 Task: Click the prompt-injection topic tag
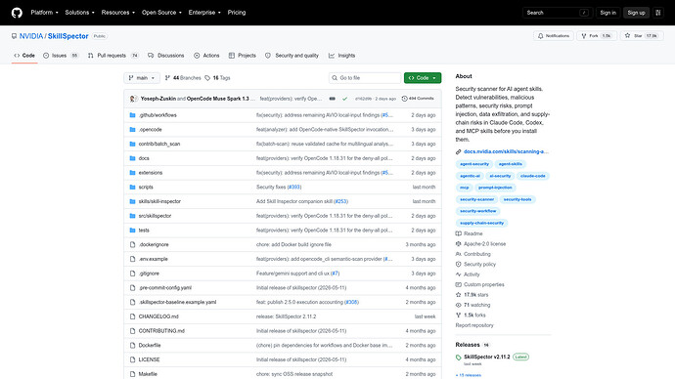(495, 188)
